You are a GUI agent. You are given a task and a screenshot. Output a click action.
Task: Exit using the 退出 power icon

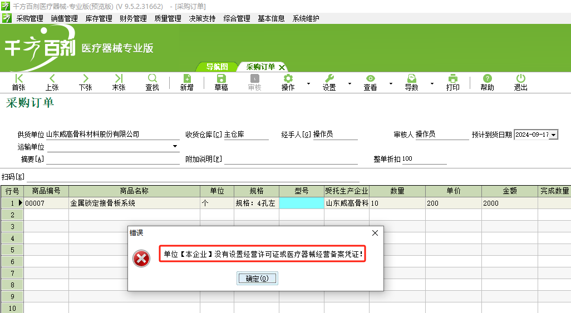tap(520, 82)
